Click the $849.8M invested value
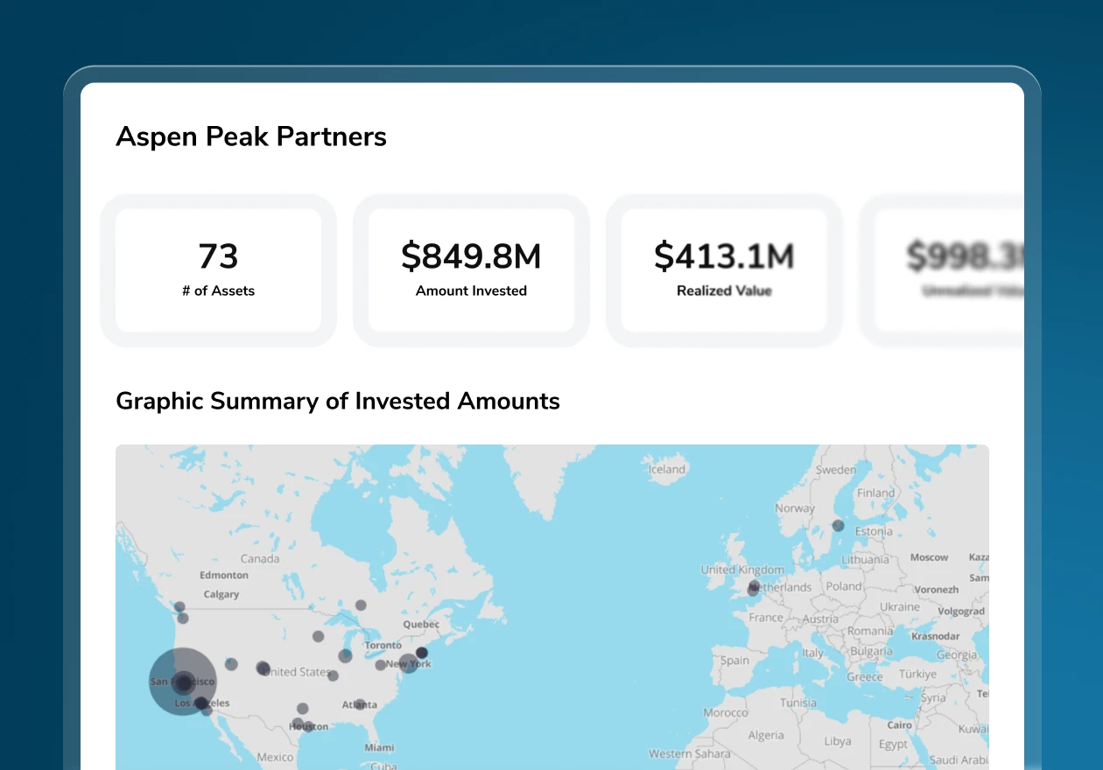 click(471, 256)
